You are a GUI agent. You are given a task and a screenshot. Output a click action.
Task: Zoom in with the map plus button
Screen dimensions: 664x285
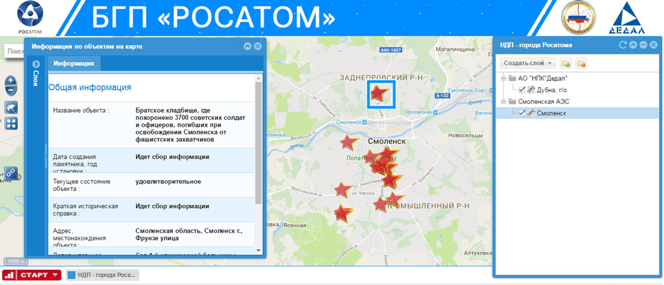point(11,80)
